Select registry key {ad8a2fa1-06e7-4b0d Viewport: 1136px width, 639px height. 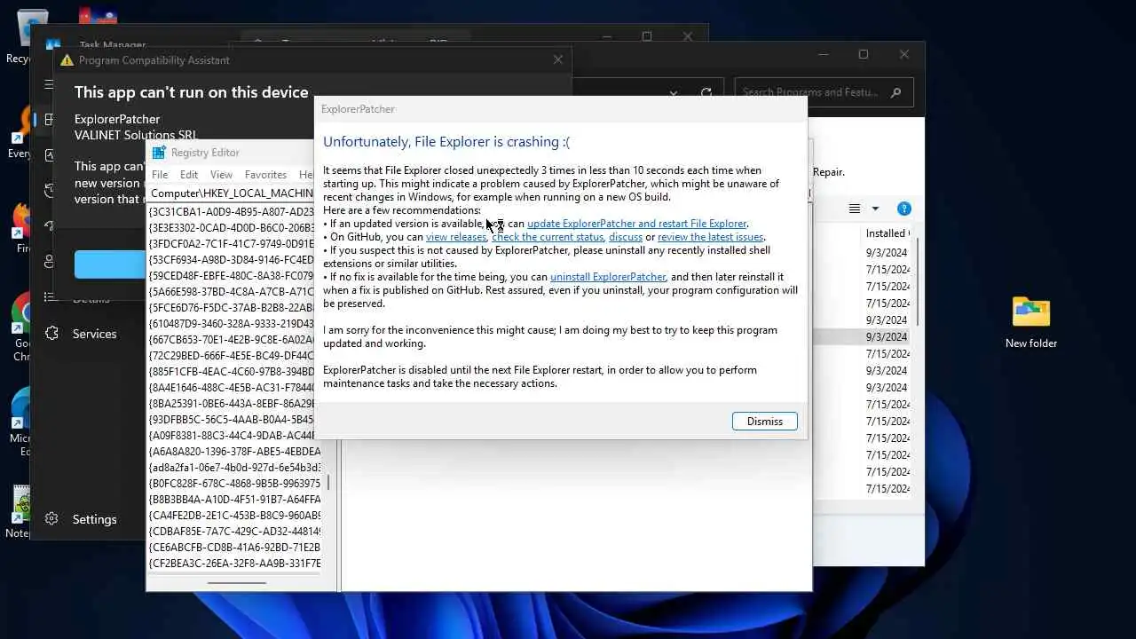point(234,468)
